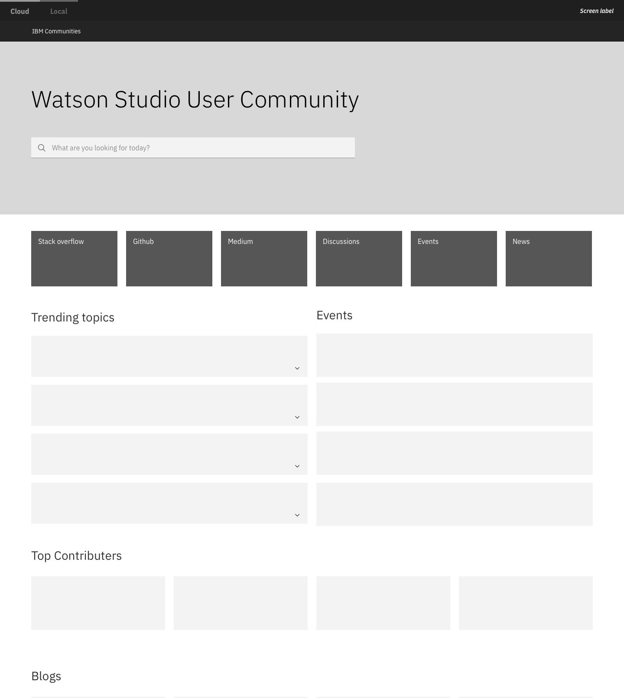
Task: Open the Events tile
Action: (x=454, y=258)
